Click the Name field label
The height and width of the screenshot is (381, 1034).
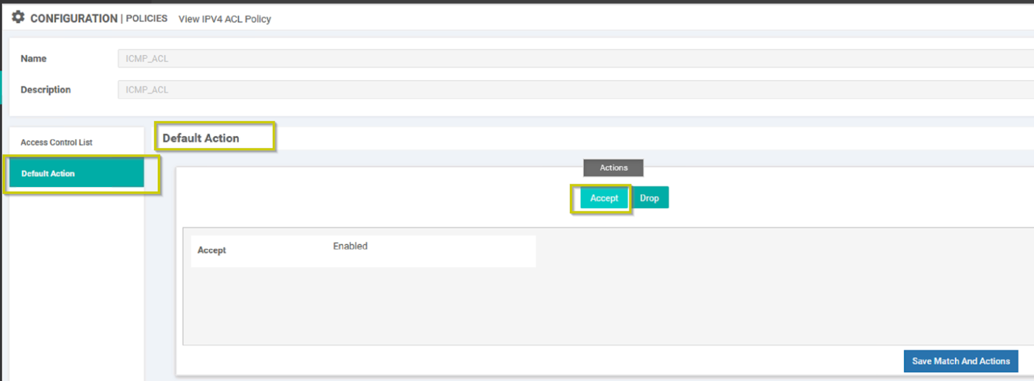[34, 59]
